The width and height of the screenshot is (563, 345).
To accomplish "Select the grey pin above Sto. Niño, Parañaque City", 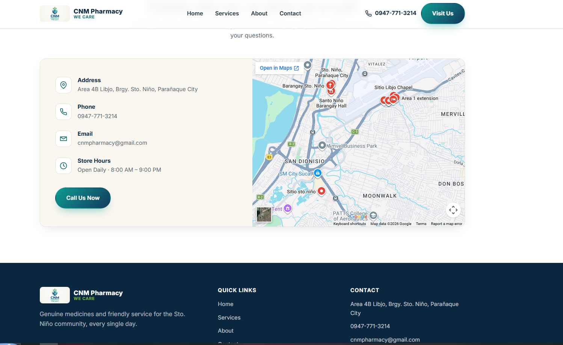I will tap(308, 65).
